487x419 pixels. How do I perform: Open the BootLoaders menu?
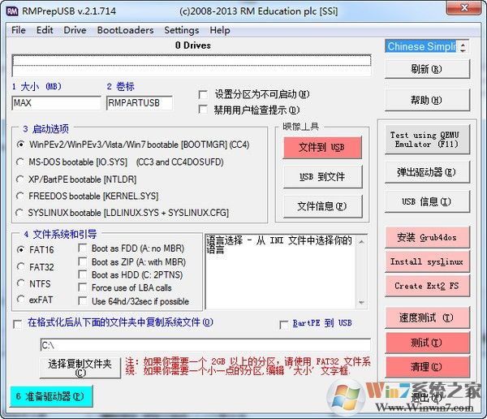125,30
